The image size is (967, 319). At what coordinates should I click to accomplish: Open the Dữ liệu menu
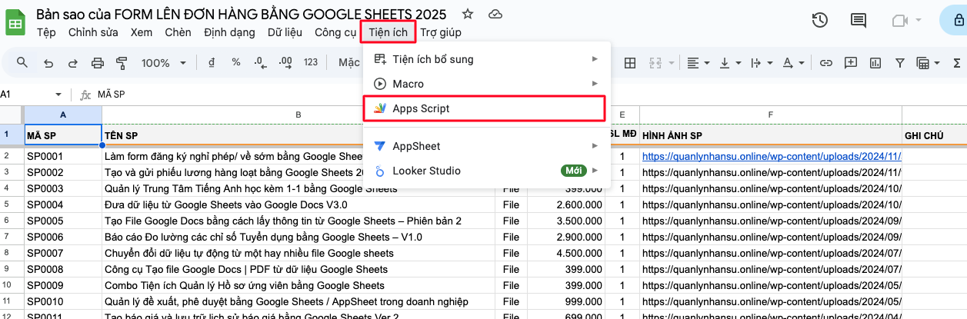(x=286, y=32)
